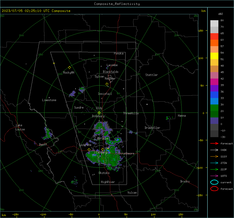Select the magenta 18TS arrow icon

[x=214, y=176]
